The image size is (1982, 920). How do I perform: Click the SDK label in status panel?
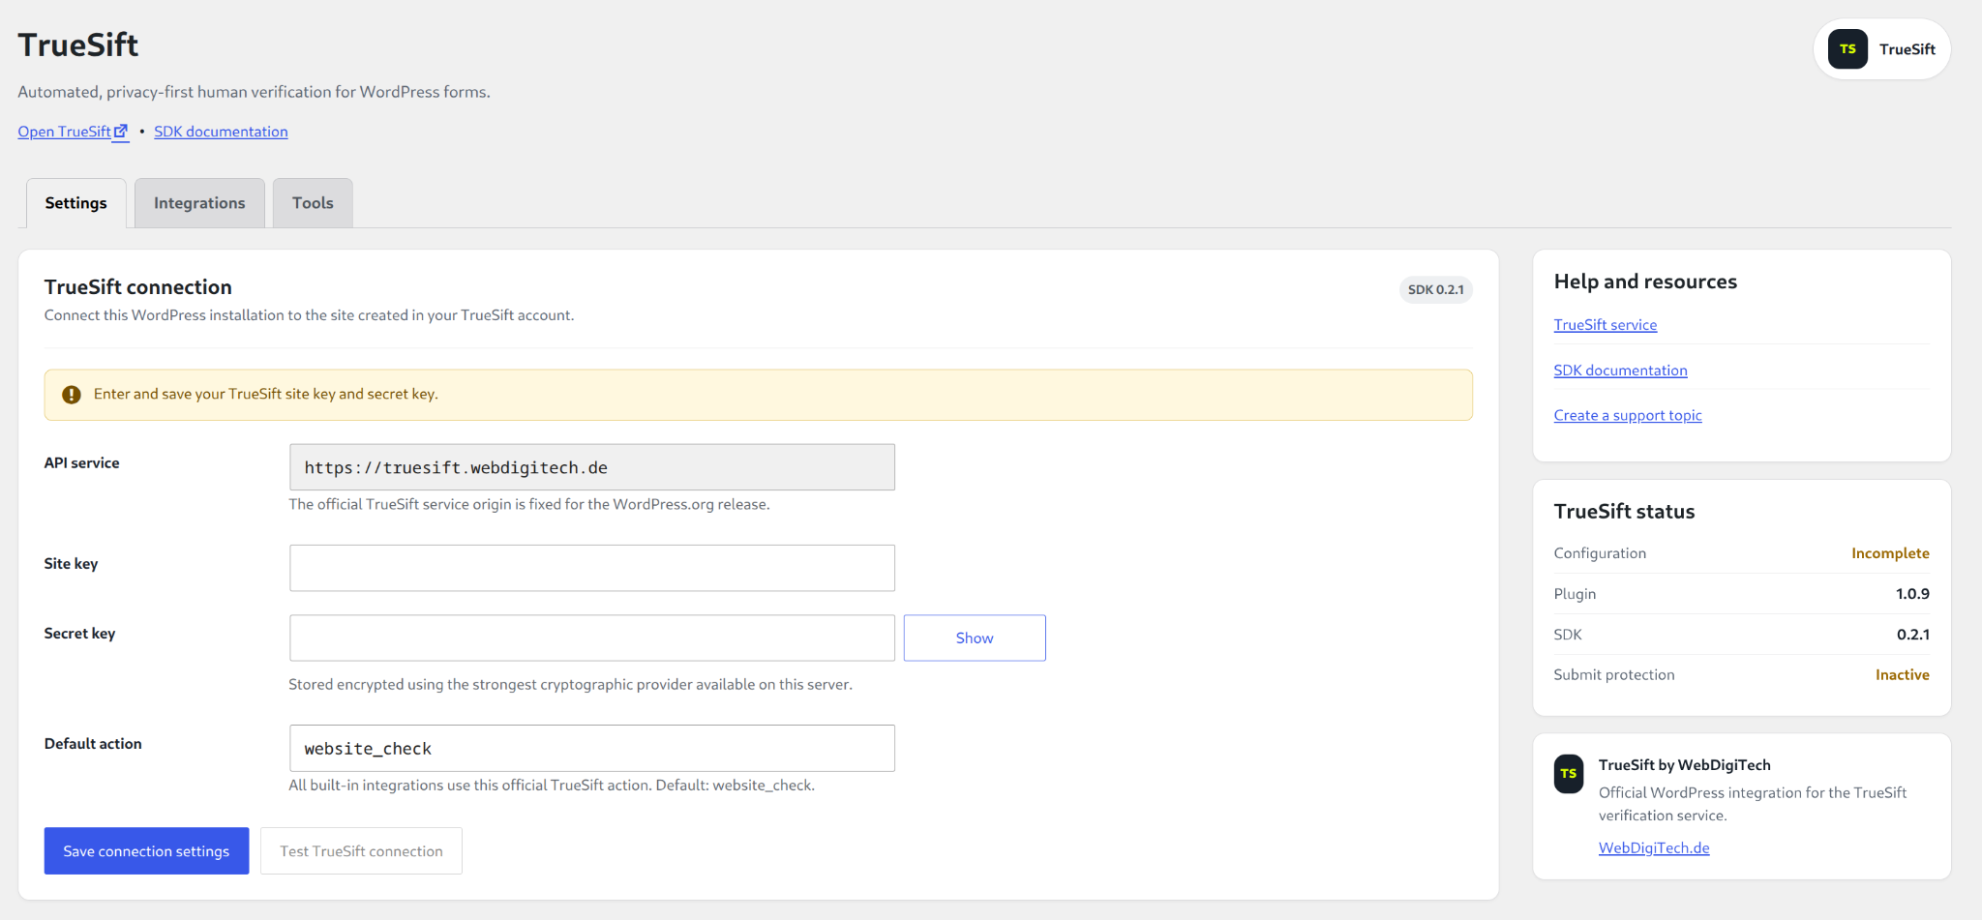tap(1568, 635)
